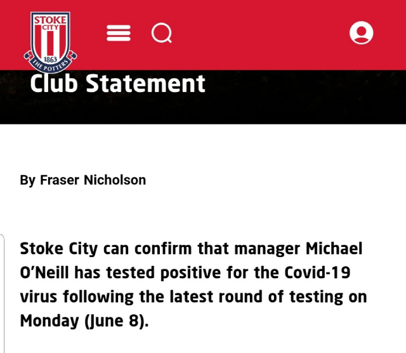Click the name Michael O'Neill in the article
The image size is (406, 353).
(191, 260)
